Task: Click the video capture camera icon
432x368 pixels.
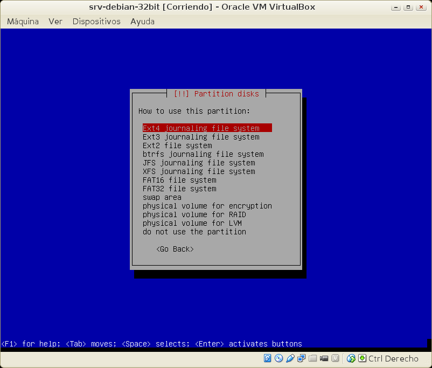Action: click(x=324, y=358)
